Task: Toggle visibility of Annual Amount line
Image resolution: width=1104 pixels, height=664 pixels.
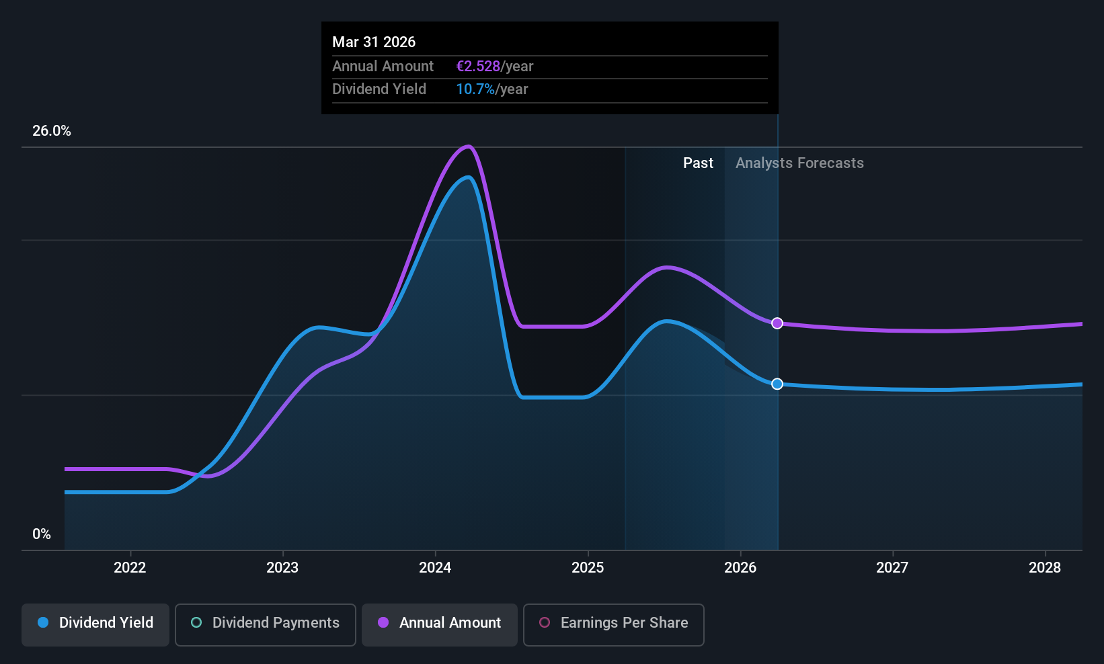Action: click(439, 623)
